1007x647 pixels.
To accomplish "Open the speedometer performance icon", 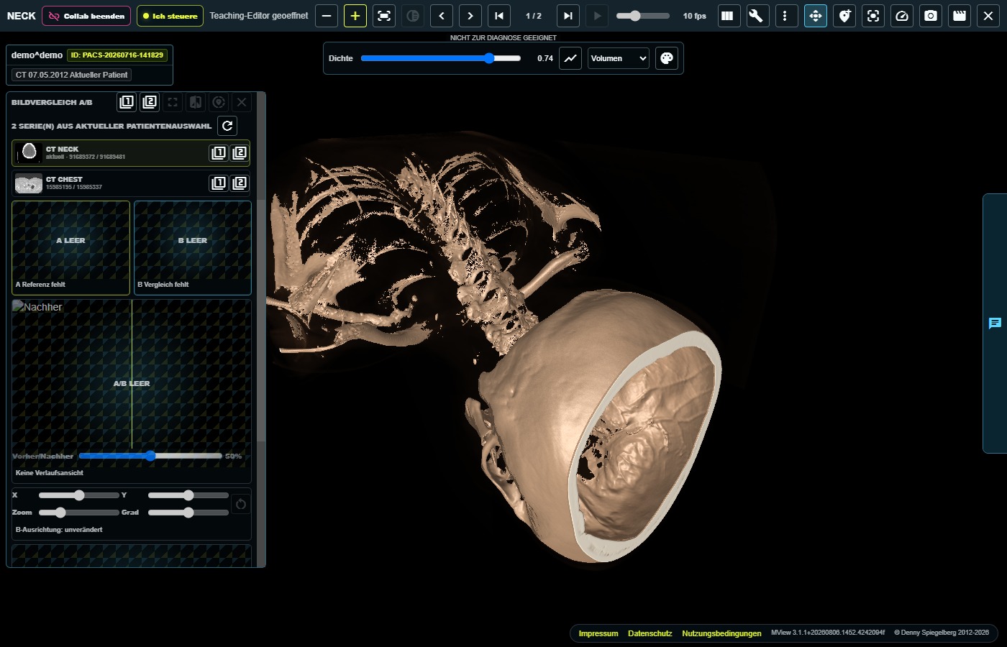I will click(x=902, y=16).
